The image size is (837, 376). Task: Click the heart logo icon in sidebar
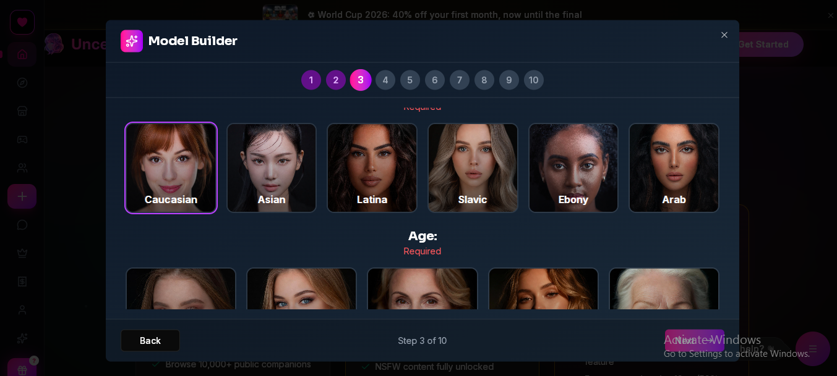click(x=22, y=22)
